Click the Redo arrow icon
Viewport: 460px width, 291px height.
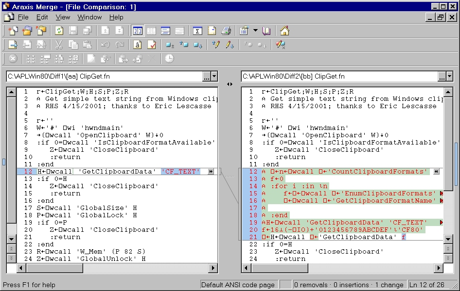[x=119, y=45]
